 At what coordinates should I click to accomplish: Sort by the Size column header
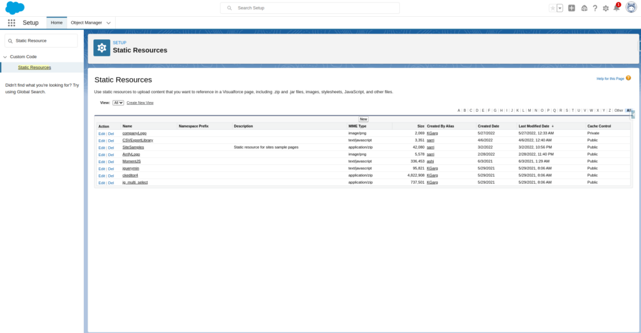pos(421,126)
